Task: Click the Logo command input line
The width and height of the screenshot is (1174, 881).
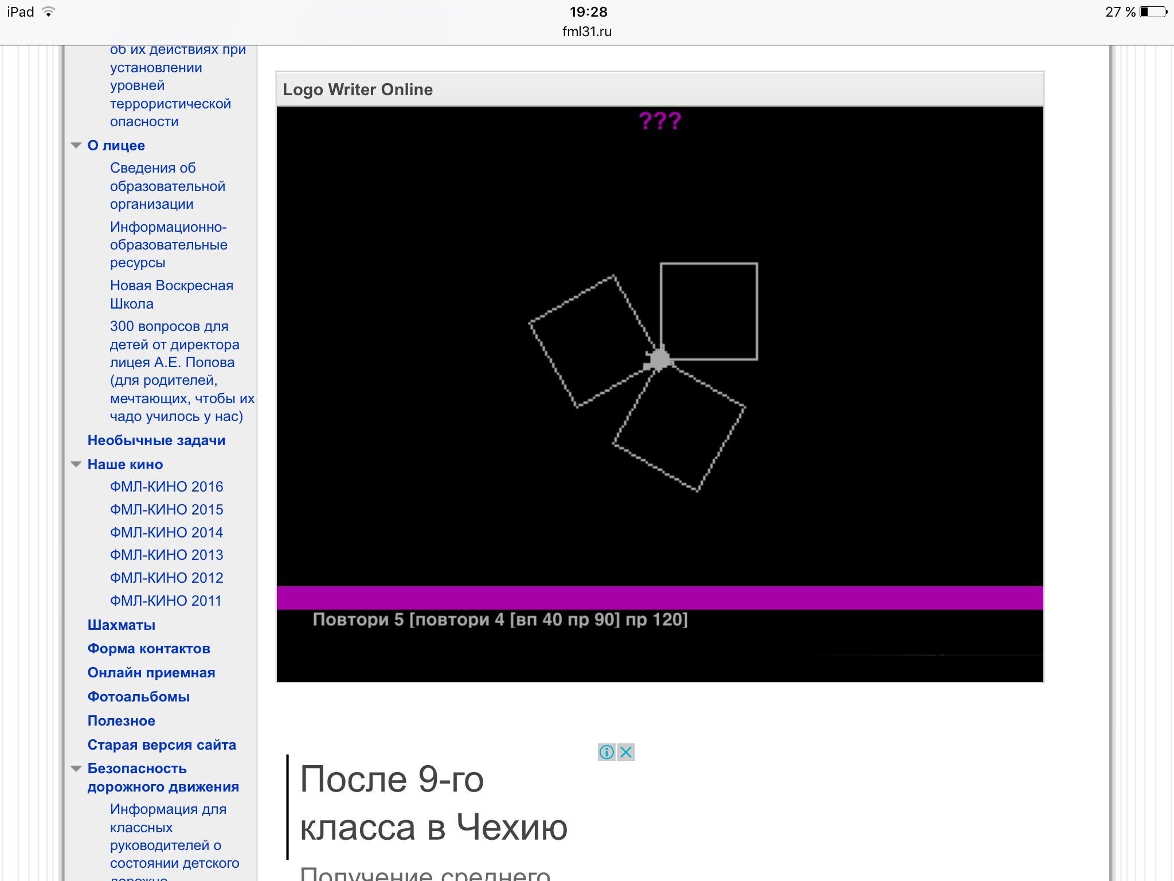Action: point(500,620)
